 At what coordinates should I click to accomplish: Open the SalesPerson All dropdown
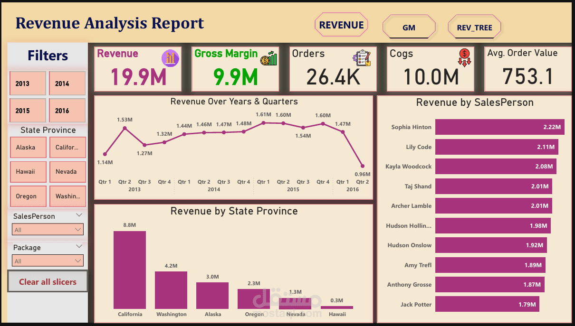point(48,229)
